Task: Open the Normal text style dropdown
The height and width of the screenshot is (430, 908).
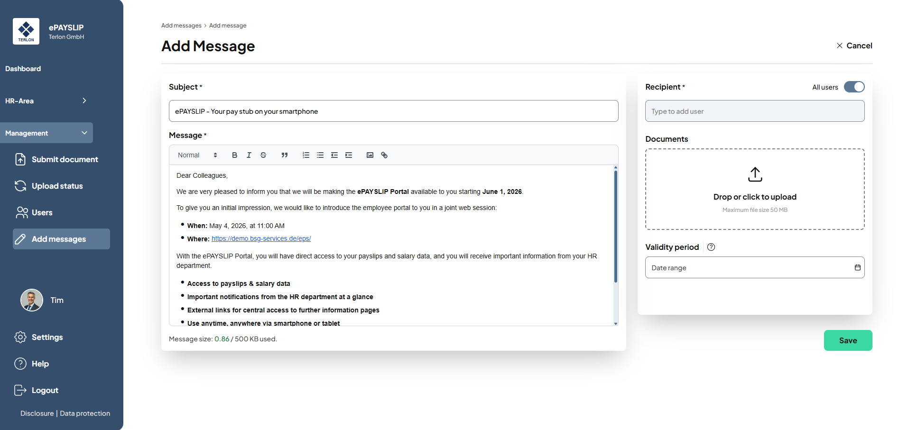Action: (x=197, y=155)
